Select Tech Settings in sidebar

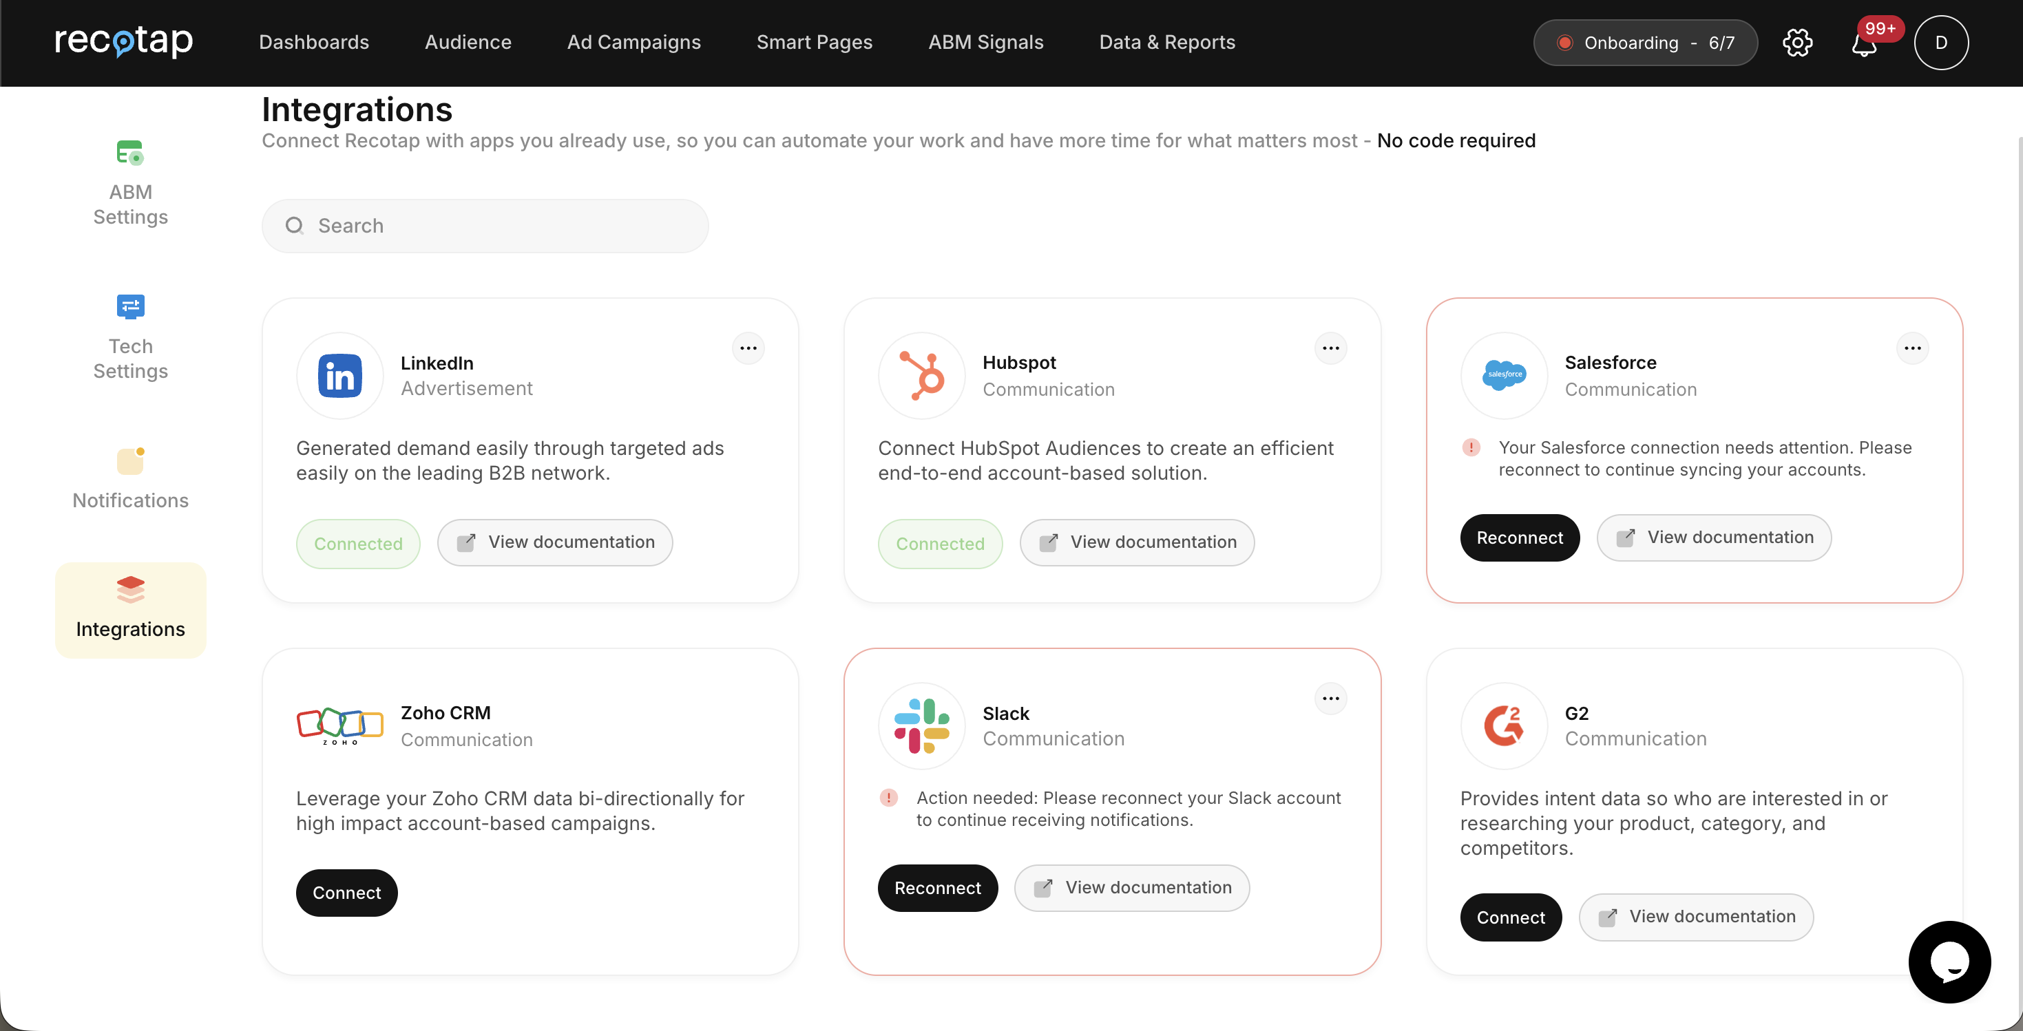[130, 337]
